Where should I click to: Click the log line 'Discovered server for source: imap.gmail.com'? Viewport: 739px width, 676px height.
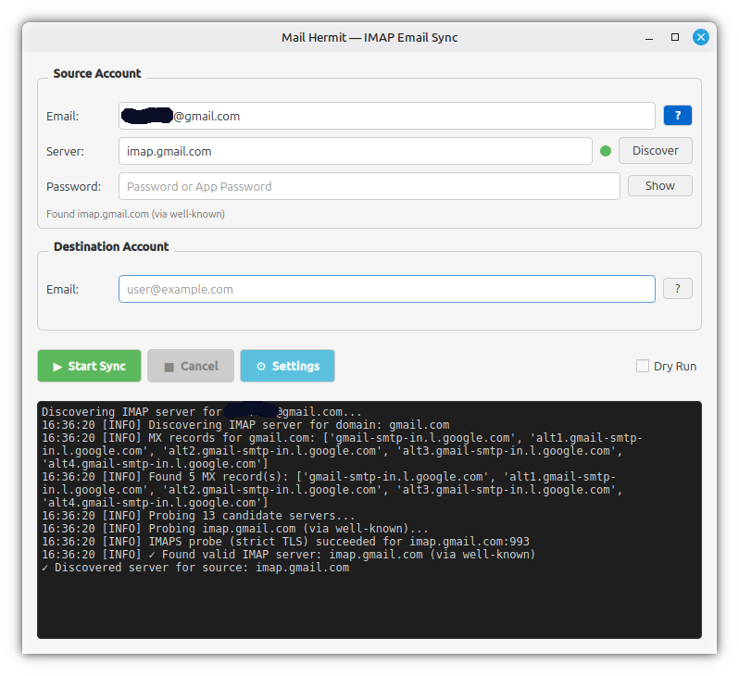[x=195, y=568]
